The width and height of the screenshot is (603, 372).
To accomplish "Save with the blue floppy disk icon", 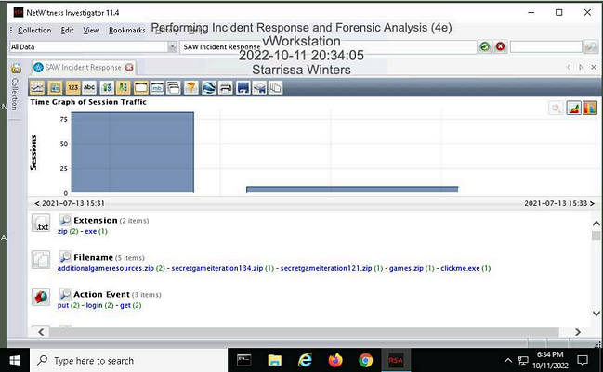I will click(x=243, y=88).
